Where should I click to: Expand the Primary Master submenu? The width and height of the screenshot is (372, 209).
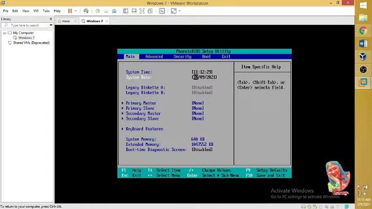(141, 103)
